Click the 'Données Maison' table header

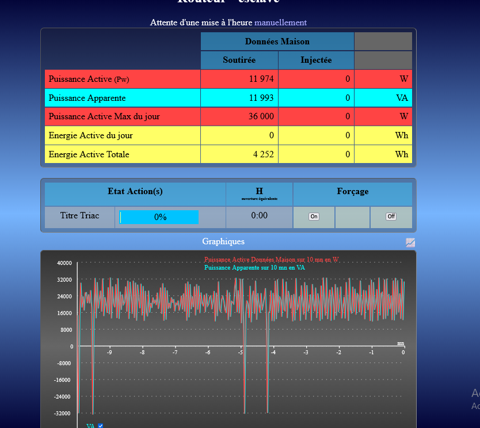pos(277,41)
